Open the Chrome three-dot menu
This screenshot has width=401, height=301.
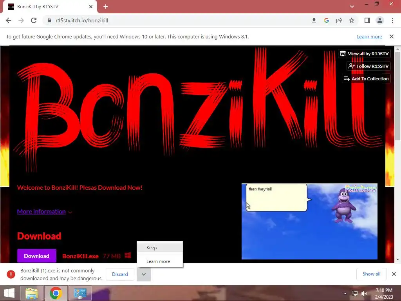392,20
